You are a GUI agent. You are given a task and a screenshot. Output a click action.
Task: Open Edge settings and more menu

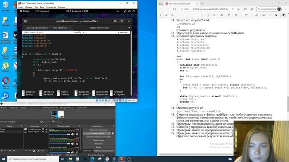pos(286,9)
